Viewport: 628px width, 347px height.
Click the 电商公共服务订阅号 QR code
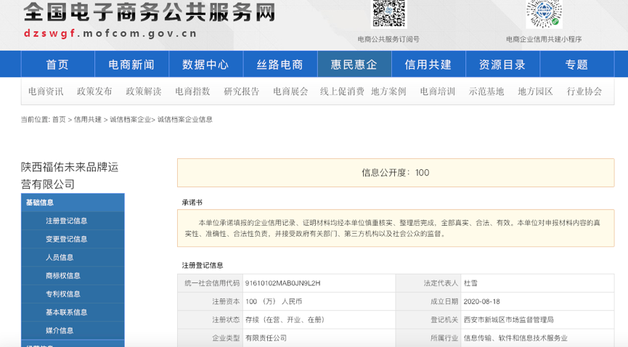(388, 14)
